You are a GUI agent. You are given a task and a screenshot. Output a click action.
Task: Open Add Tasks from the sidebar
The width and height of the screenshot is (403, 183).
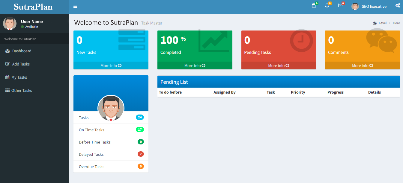[x=34, y=64]
